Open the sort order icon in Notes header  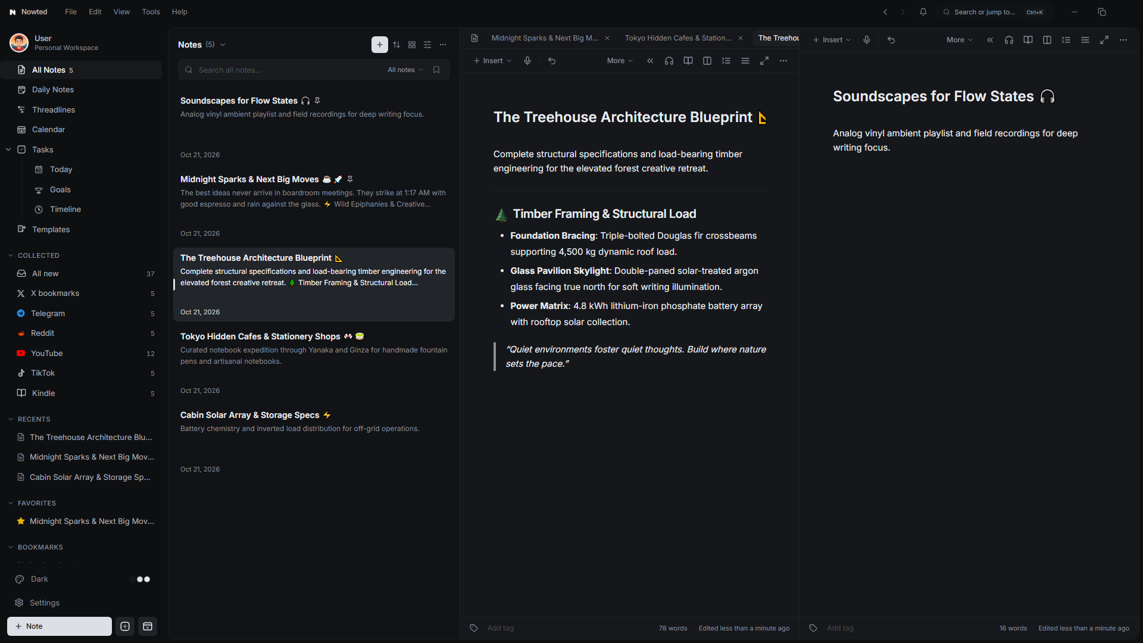coord(396,45)
